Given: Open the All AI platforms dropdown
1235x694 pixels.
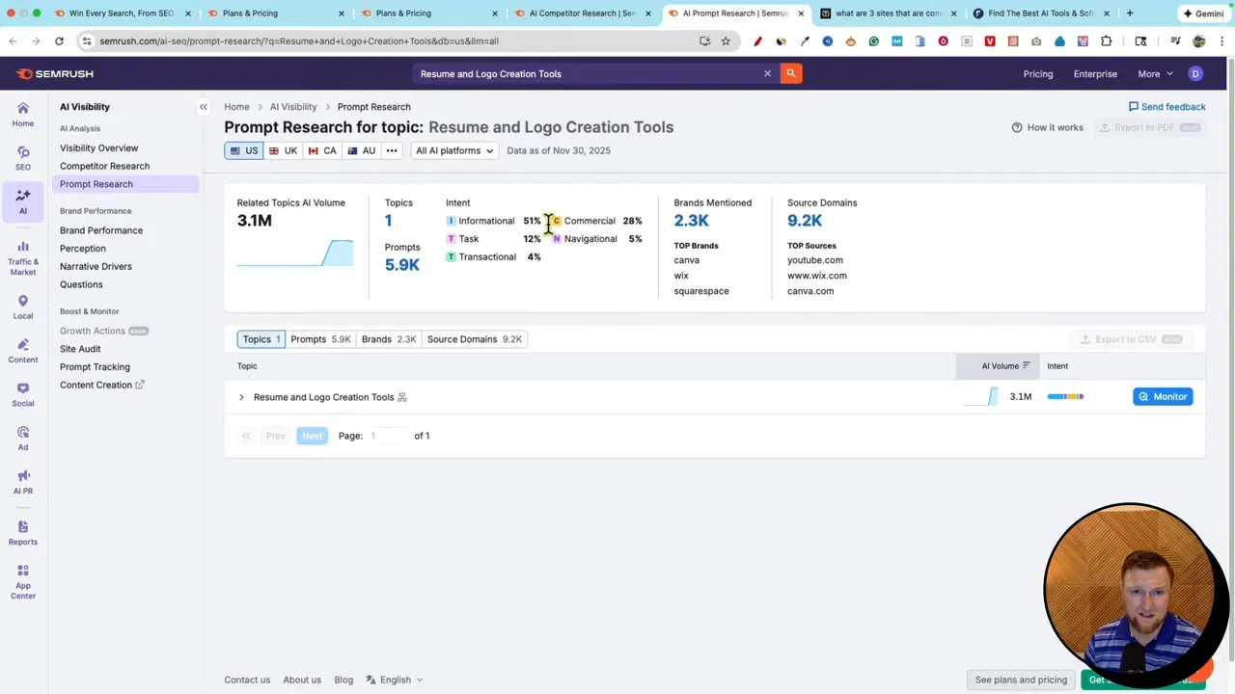Looking at the screenshot, I should (x=453, y=150).
